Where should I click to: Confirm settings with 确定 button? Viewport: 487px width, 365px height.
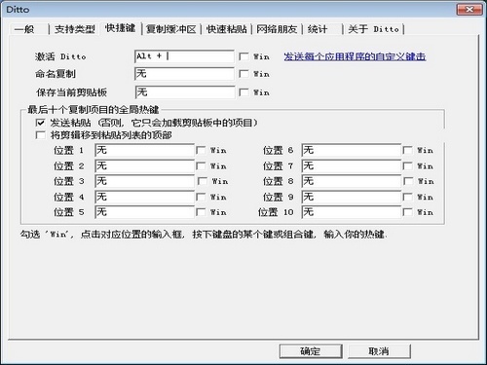311,351
